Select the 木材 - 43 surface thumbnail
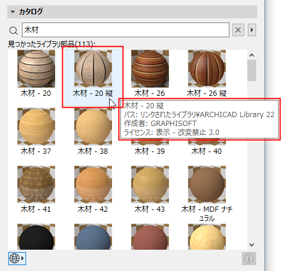Screen dimensions: 281x271 point(150,185)
